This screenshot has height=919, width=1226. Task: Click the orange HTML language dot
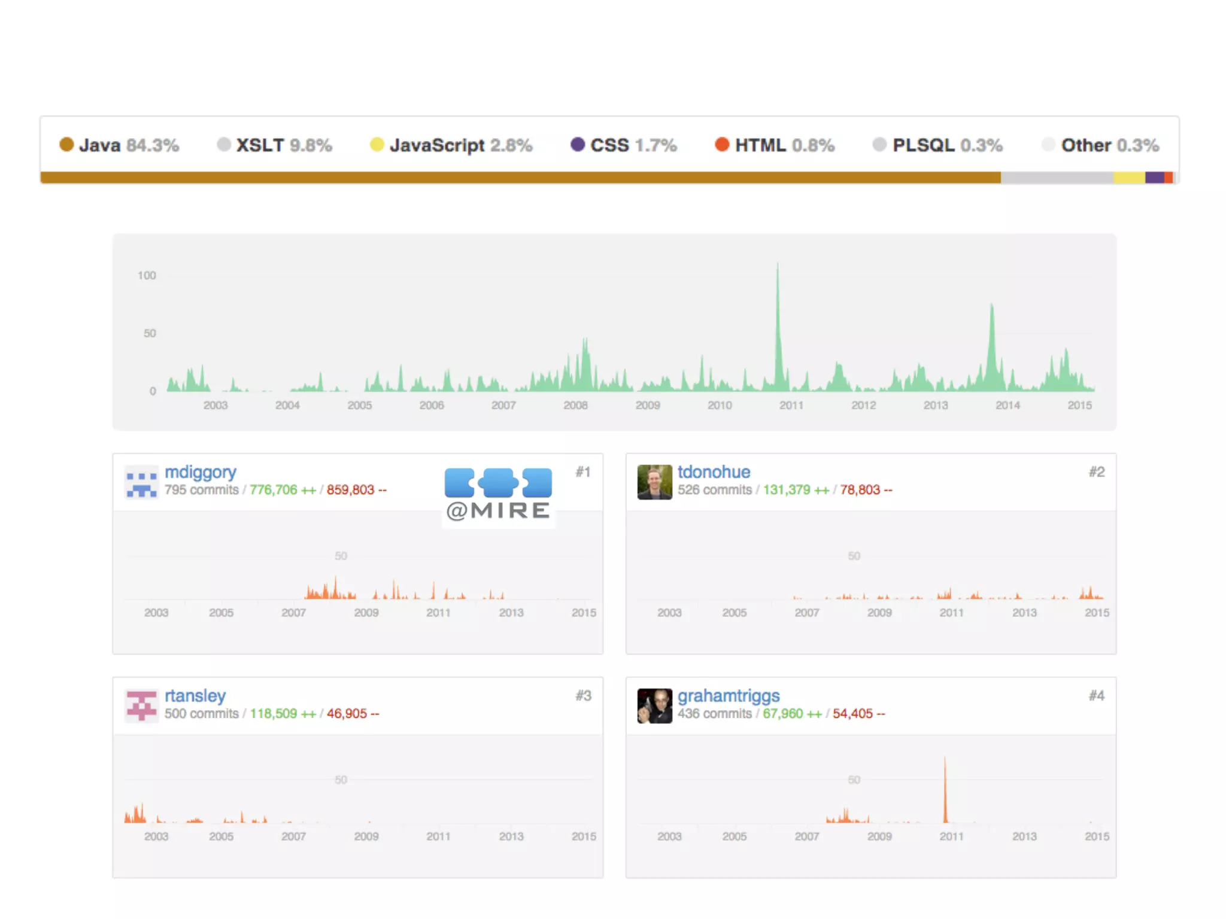point(722,145)
